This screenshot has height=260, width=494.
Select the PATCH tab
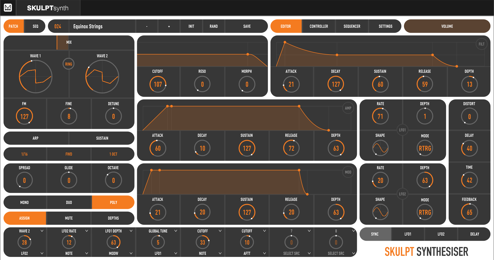pyautogui.click(x=14, y=26)
